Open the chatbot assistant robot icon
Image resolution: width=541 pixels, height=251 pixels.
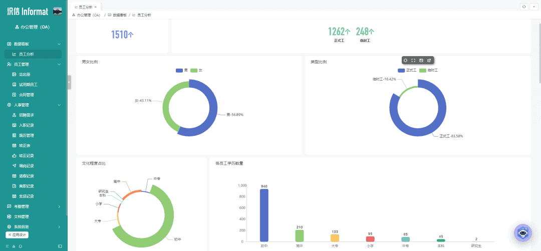pyautogui.click(x=522, y=233)
